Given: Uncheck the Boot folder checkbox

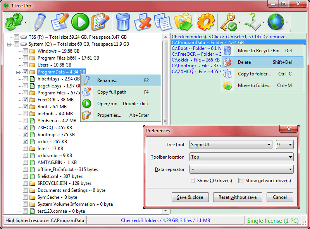Looking at the screenshot, I should 25,107.
